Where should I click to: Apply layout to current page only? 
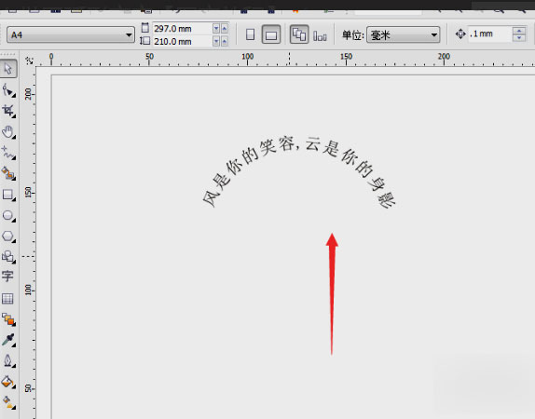(x=320, y=35)
